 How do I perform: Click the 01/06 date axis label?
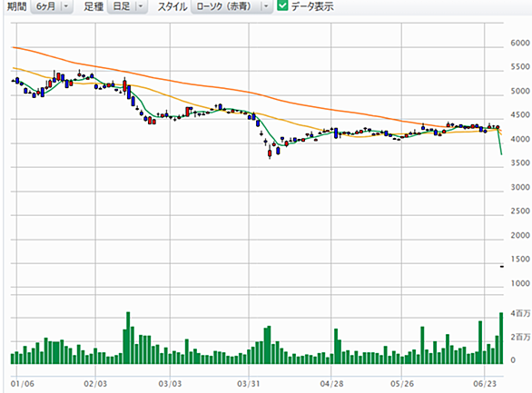tap(23, 384)
